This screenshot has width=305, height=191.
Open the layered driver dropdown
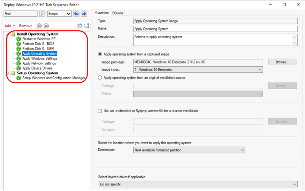(x=198, y=184)
